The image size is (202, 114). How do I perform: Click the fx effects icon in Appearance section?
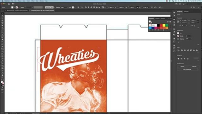point(178,42)
